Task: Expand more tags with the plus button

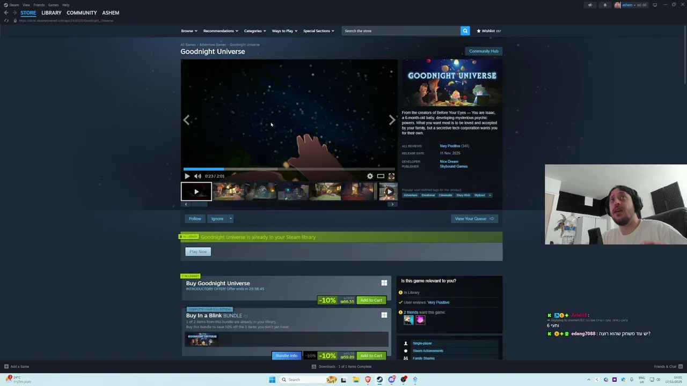Action: pos(489,195)
